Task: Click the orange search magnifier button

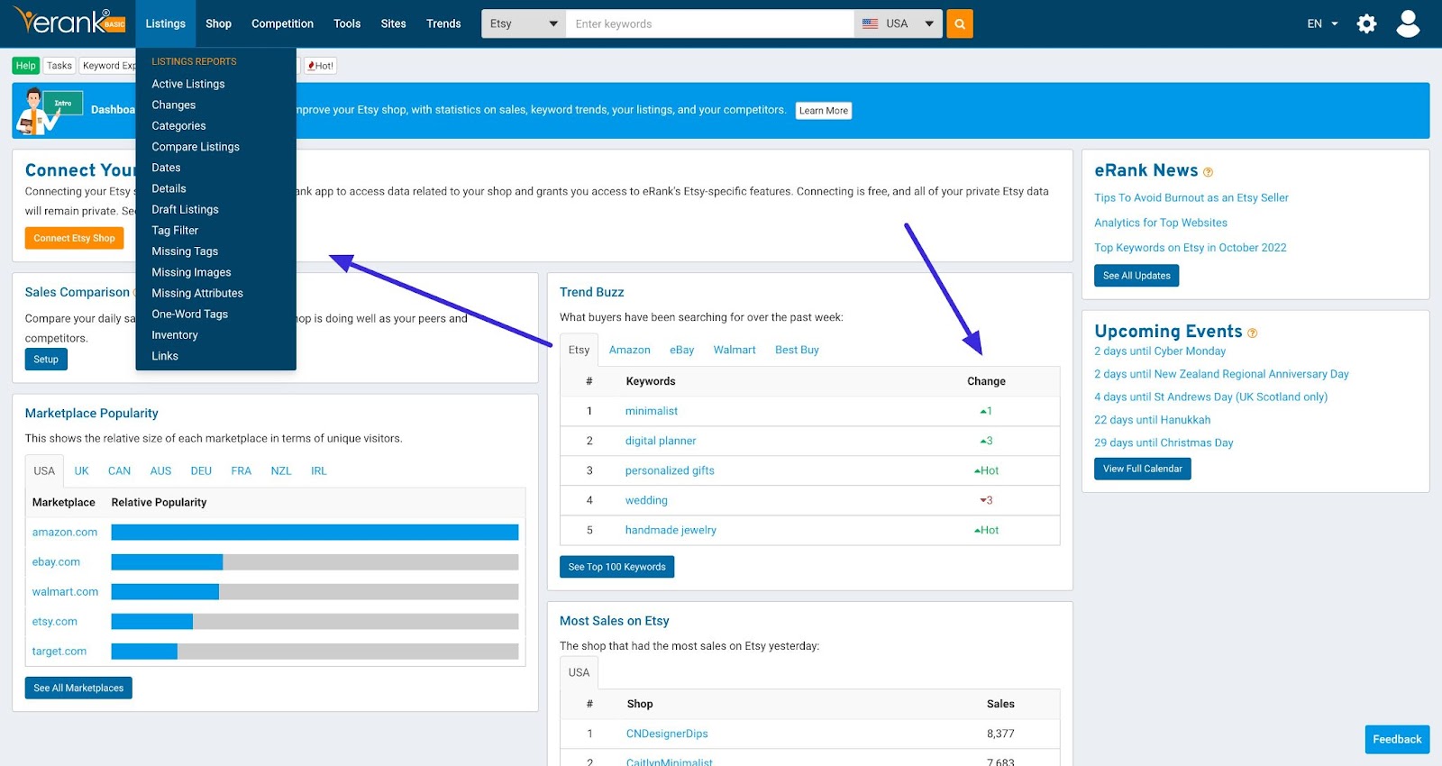Action: [960, 23]
